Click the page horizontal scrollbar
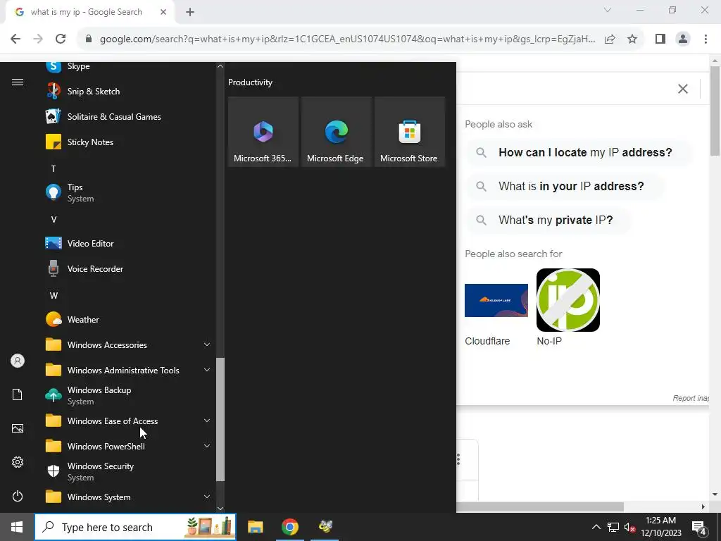Viewport: 721px width, 541px height. pyautogui.click(x=540, y=506)
